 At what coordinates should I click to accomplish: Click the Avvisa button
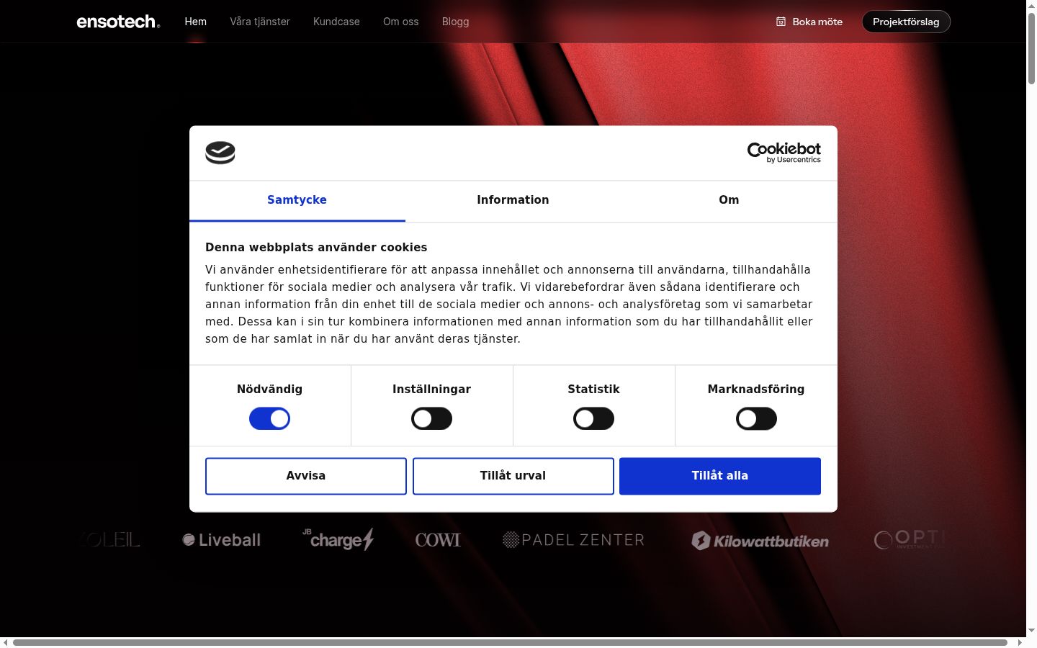[306, 476]
